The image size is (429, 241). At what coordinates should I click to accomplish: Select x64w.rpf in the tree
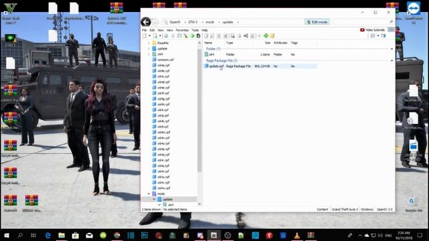164,188
